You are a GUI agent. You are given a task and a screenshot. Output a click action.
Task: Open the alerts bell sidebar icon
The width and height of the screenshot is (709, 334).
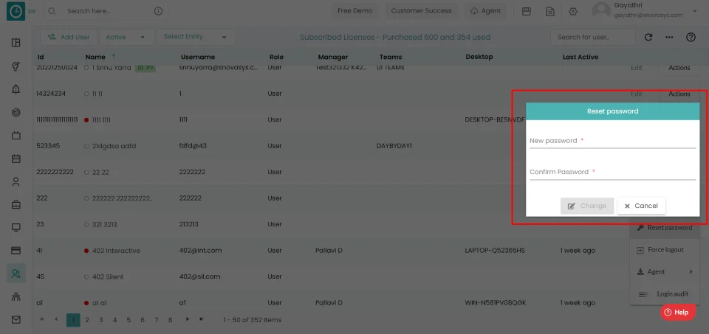16,89
